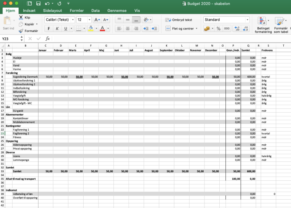Click the Klip (cut) scissors icon

(21, 17)
